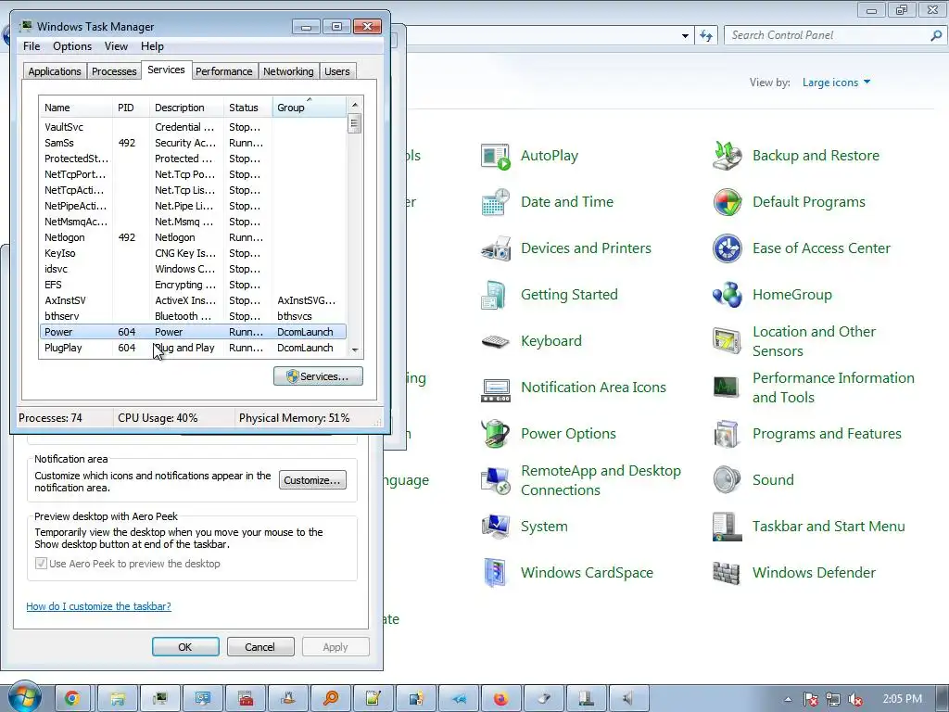Show hidden tray icons arrow

pyautogui.click(x=788, y=699)
